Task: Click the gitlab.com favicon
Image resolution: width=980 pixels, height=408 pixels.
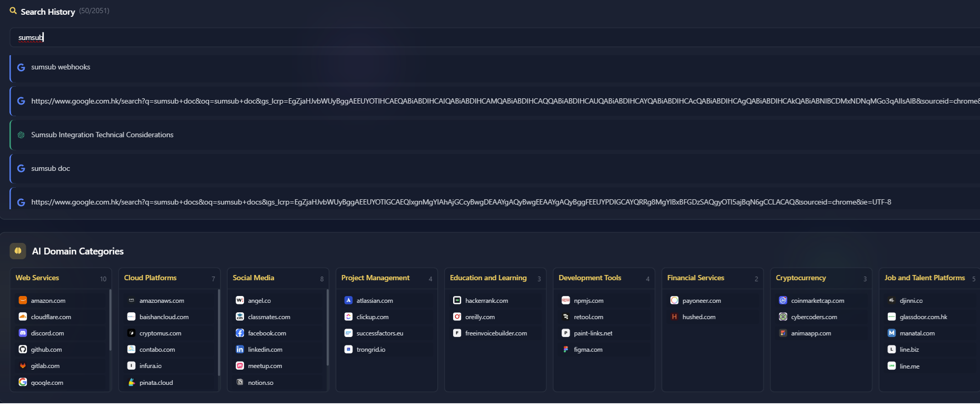Action: [x=23, y=365]
